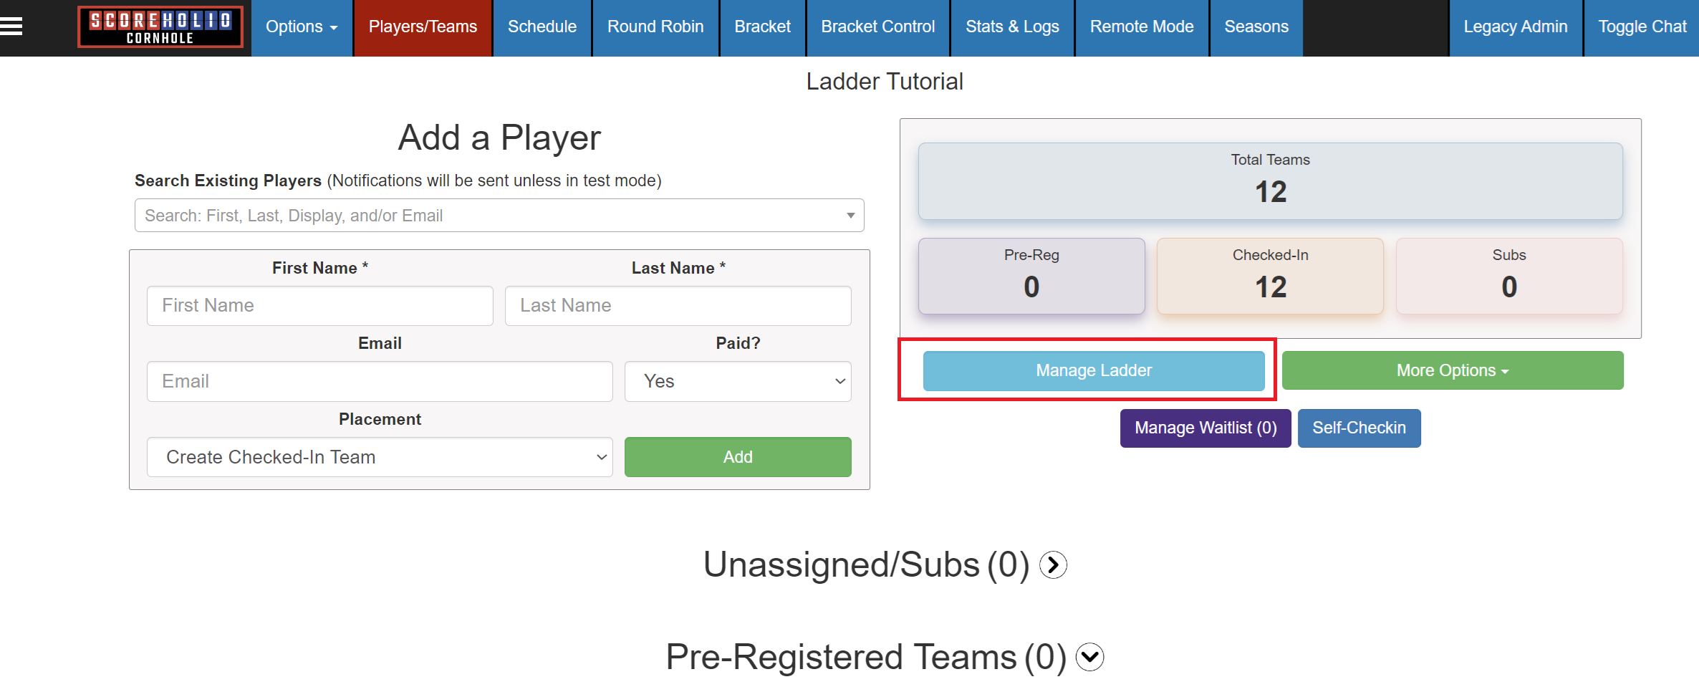
Task: Click the Self-Checkin button
Action: [x=1359, y=428]
